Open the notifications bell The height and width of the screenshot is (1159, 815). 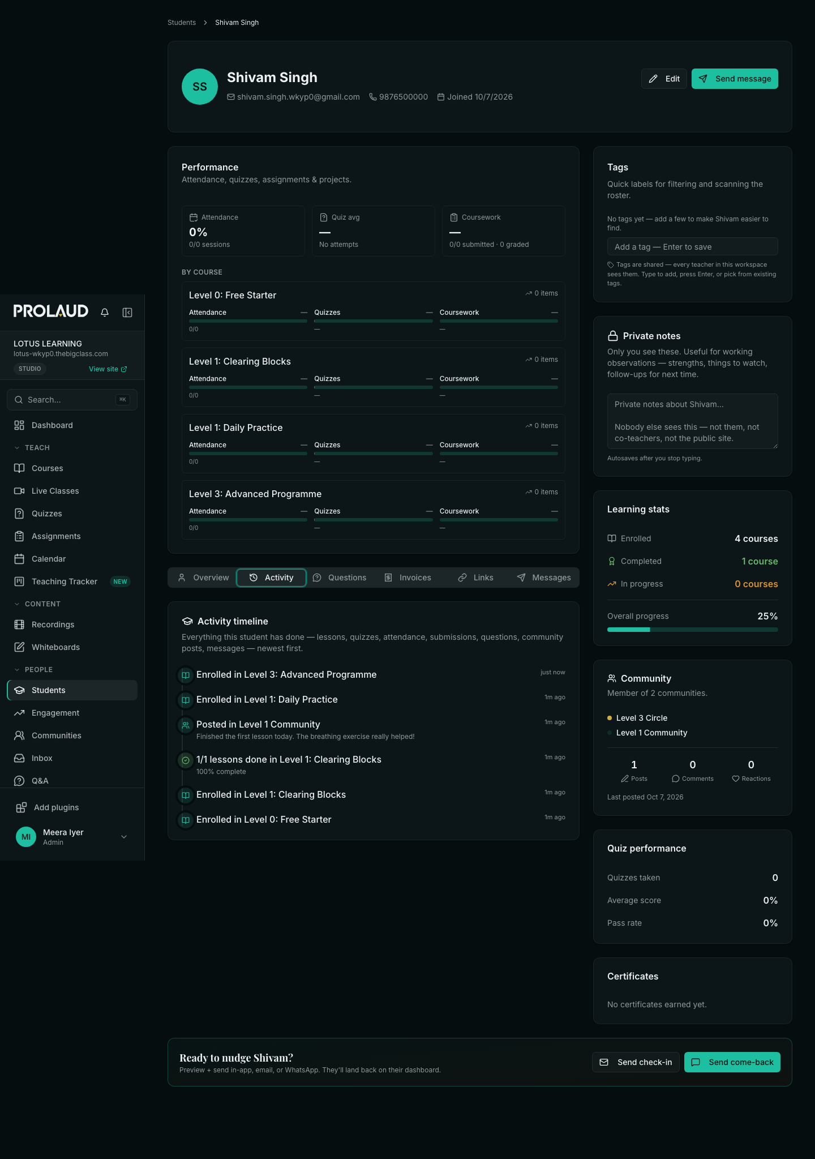click(105, 312)
